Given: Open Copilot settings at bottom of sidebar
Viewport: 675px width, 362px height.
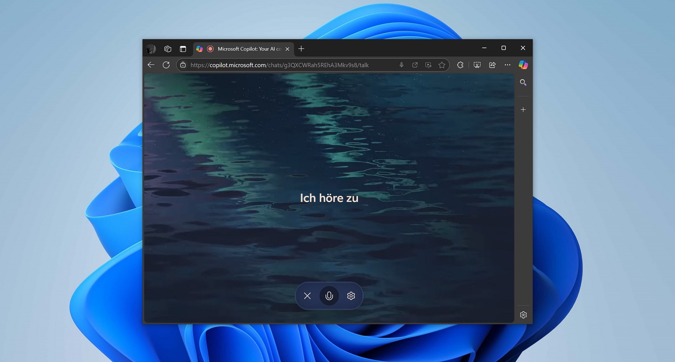Looking at the screenshot, I should (x=523, y=315).
